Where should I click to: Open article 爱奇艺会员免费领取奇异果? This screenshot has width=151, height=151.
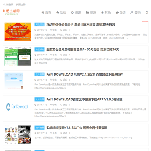coord(83,49)
